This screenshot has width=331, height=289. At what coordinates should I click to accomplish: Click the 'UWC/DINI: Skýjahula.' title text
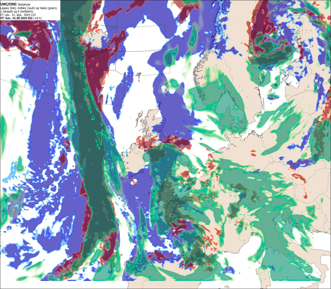16,4
